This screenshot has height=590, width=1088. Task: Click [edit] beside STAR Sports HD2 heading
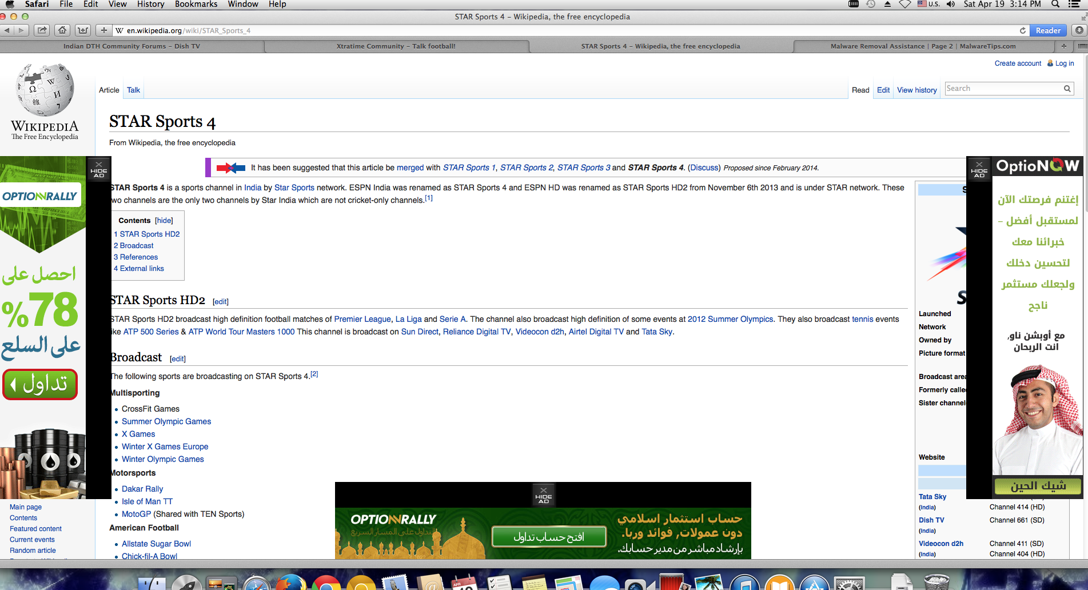pos(220,302)
